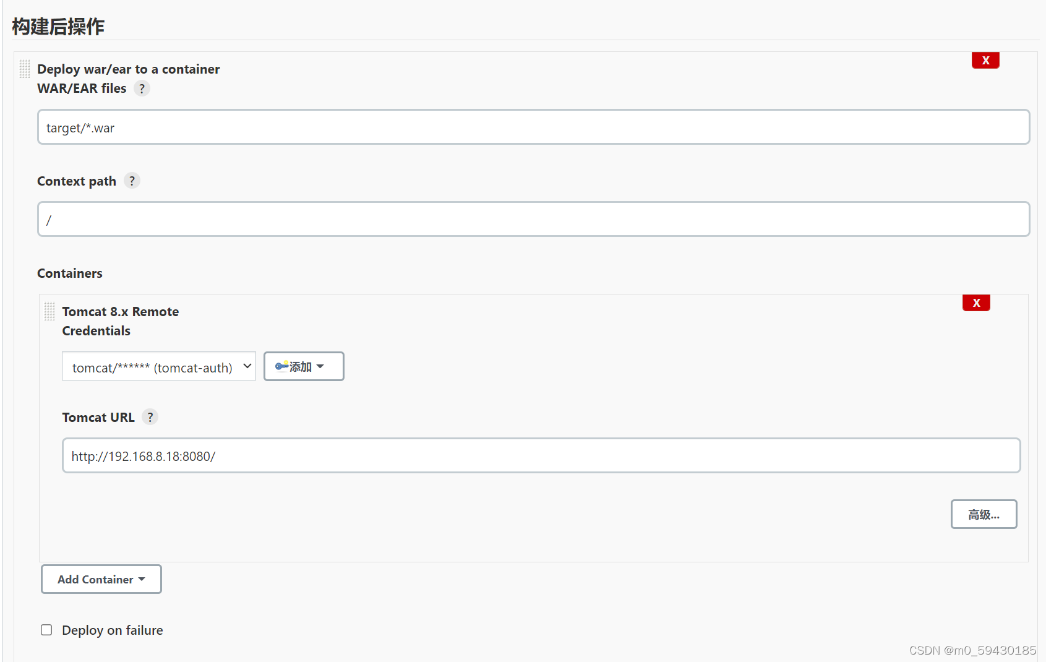Open the Add Container dropdown
The height and width of the screenshot is (662, 1046).
pos(101,579)
